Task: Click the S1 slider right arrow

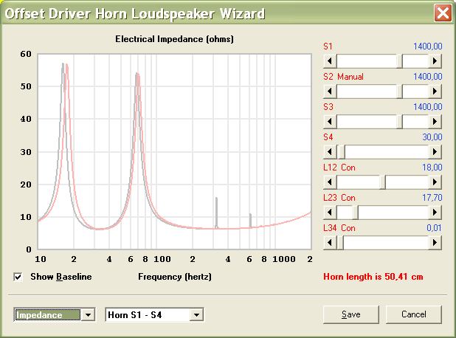Action: point(435,61)
